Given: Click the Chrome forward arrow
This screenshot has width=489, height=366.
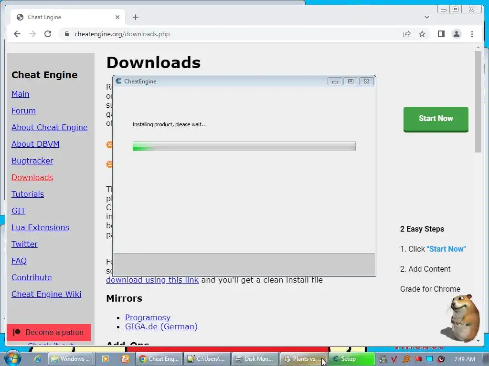Looking at the screenshot, I should tap(32, 34).
